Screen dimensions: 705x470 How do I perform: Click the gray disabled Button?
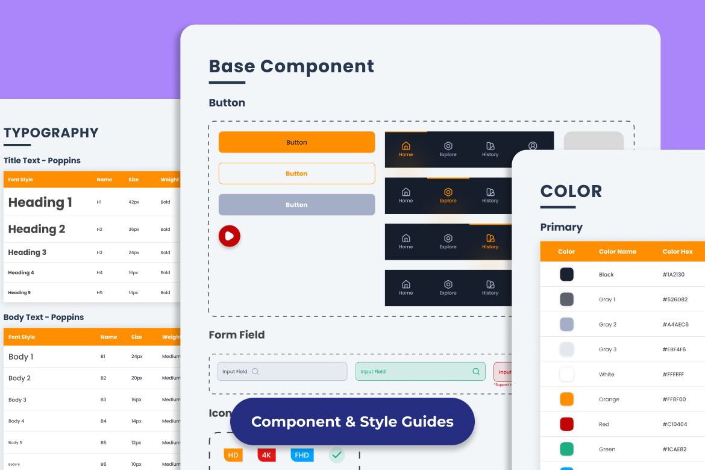[296, 205]
